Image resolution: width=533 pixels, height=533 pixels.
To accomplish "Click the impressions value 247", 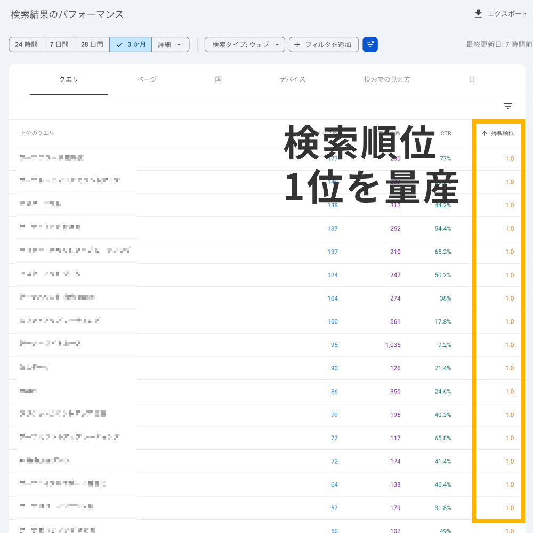I will (395, 275).
